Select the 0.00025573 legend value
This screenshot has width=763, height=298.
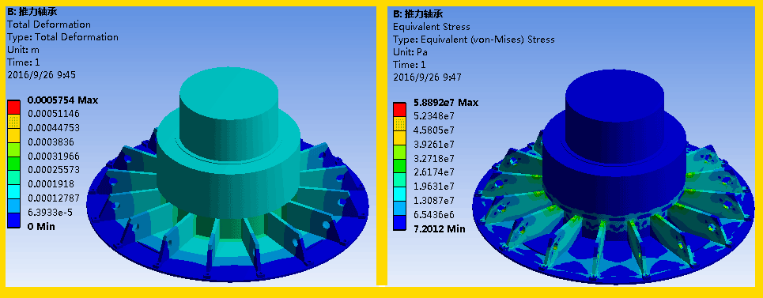[x=54, y=170]
